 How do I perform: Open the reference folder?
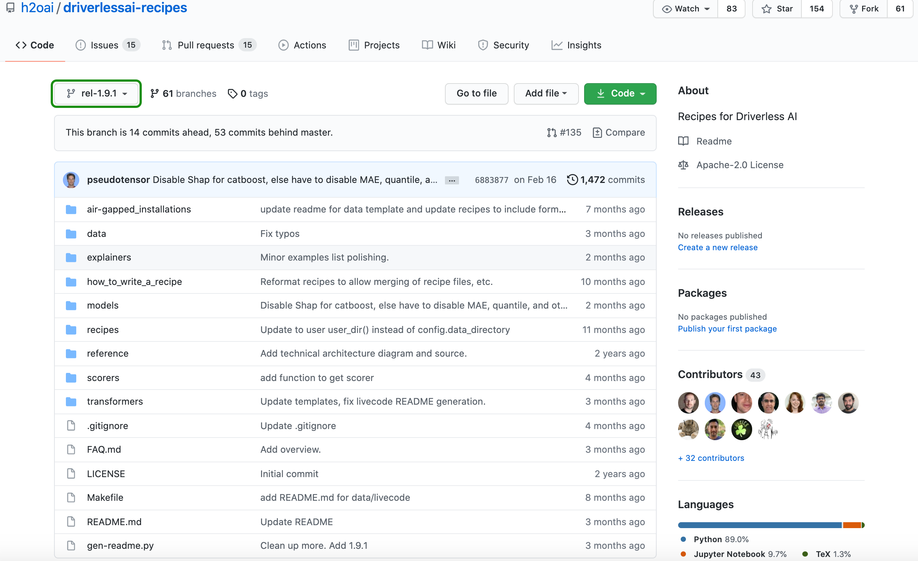tap(108, 353)
